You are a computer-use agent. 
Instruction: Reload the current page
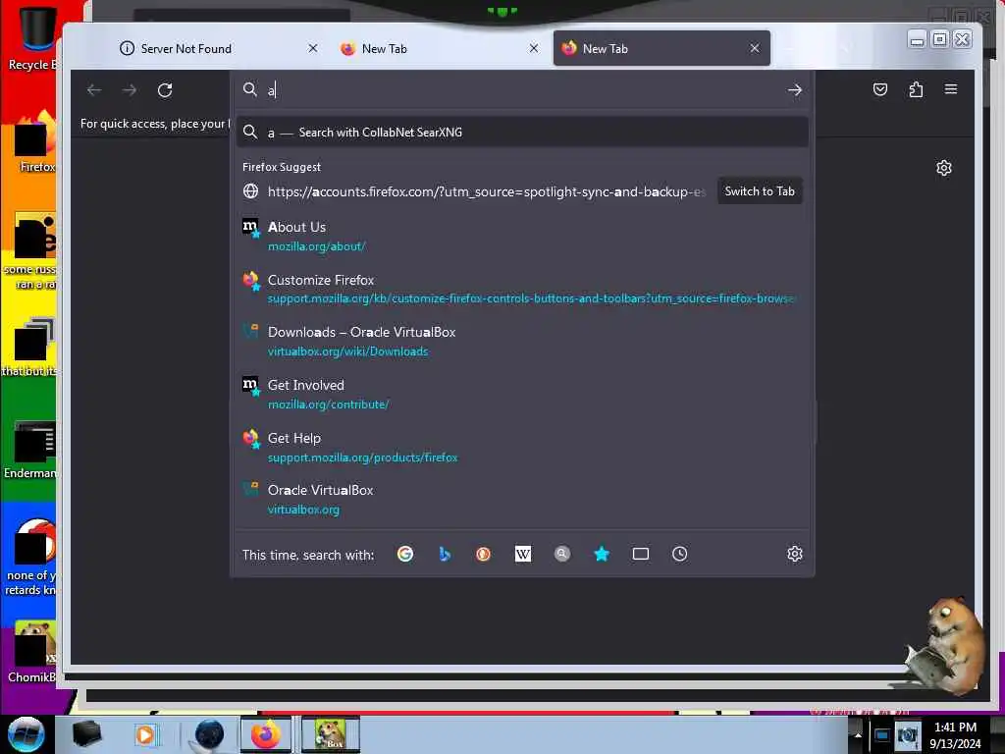click(x=165, y=89)
